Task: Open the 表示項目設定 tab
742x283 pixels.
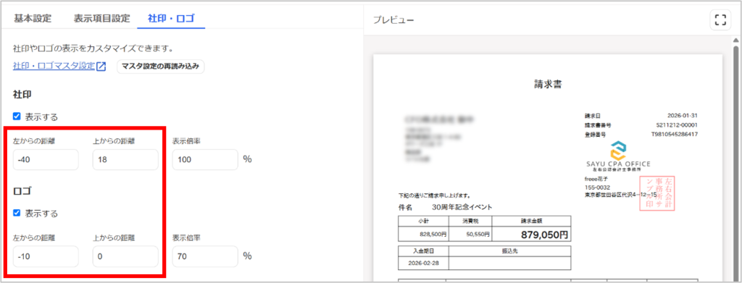Action: click(101, 19)
